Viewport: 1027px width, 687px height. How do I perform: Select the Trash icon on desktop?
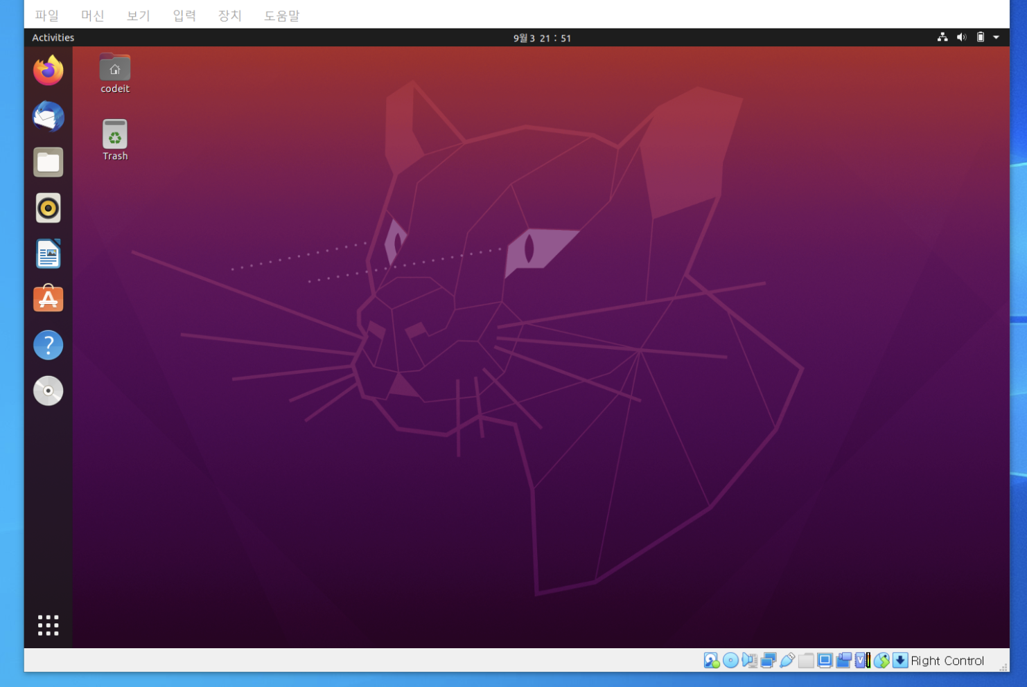coord(115,141)
